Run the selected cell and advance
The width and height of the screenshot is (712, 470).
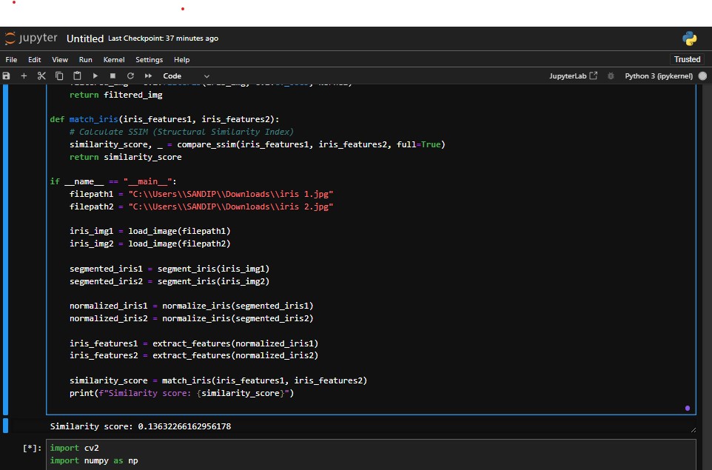pos(95,75)
